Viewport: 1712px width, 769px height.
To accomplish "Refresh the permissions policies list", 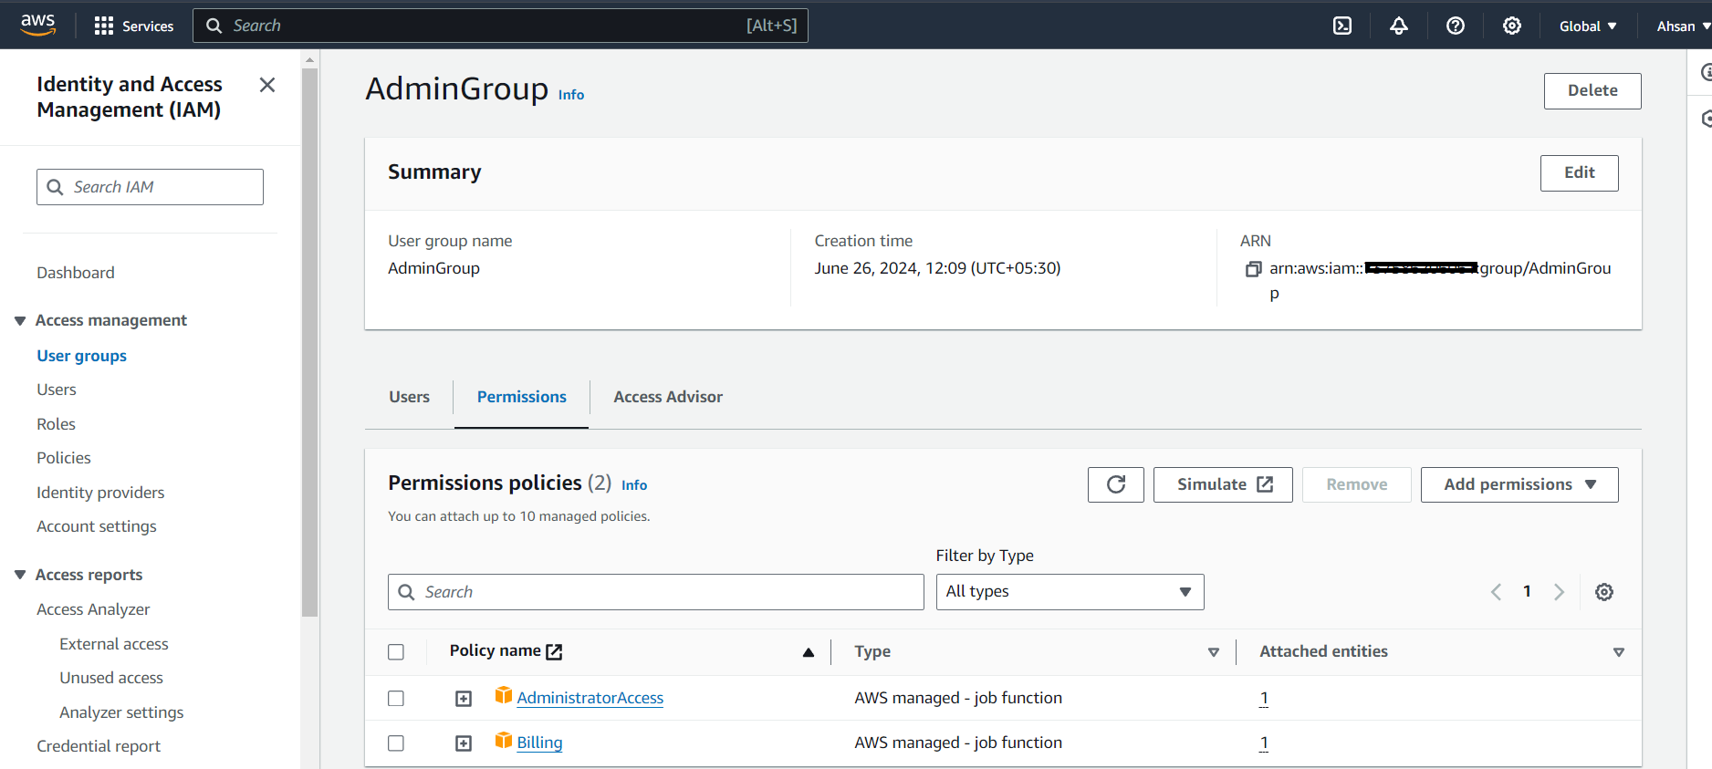I will coord(1115,484).
